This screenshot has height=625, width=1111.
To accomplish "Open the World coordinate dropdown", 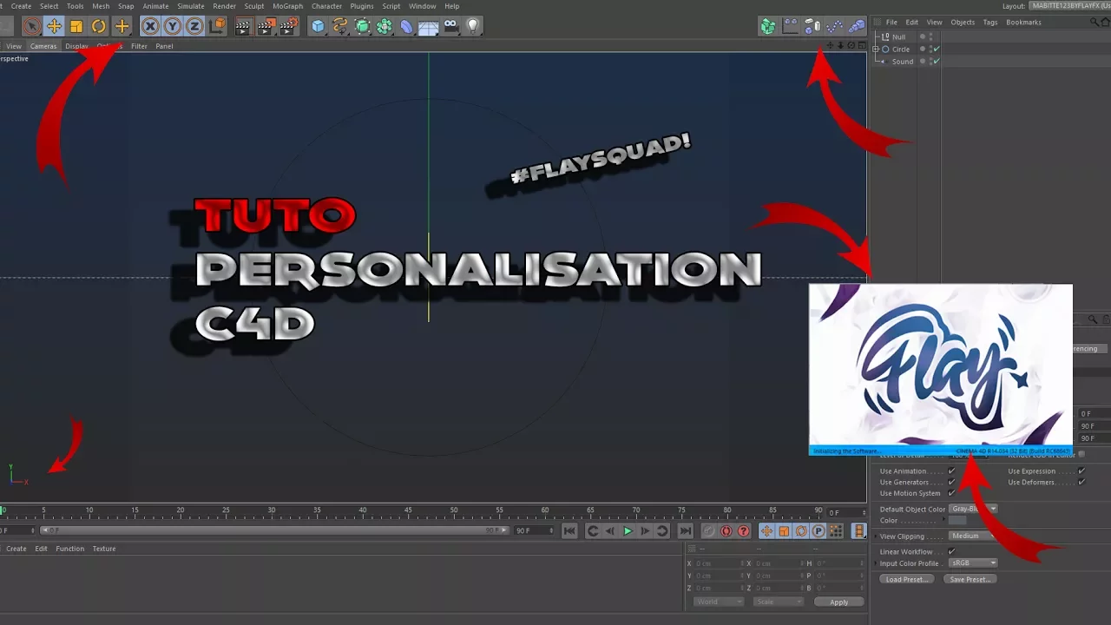I will tap(718, 602).
